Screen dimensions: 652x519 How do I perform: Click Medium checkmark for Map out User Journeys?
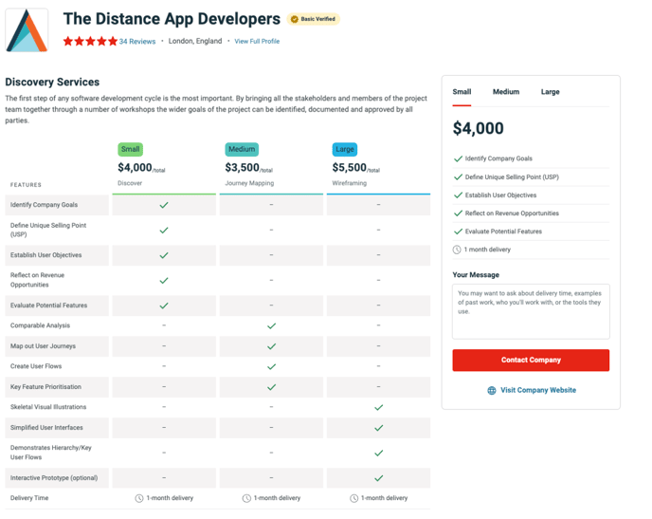coord(272,346)
